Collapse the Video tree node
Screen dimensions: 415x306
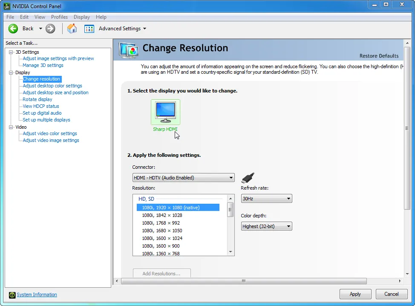pyautogui.click(x=11, y=127)
